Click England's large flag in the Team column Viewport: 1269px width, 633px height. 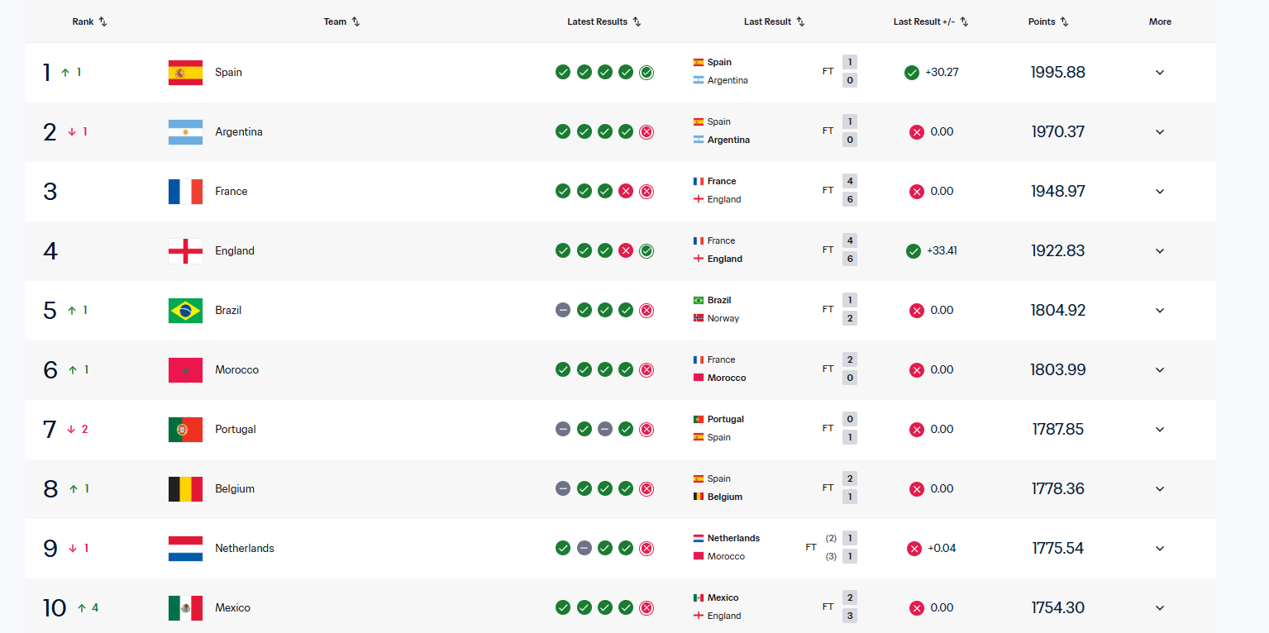coord(185,251)
